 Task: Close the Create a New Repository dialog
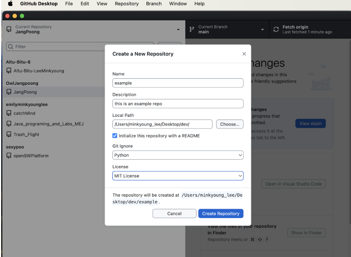[x=244, y=54]
